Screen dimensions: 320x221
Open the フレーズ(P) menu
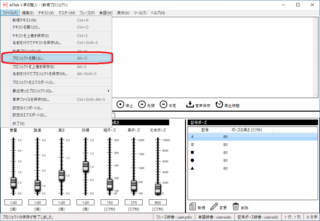(87, 13)
